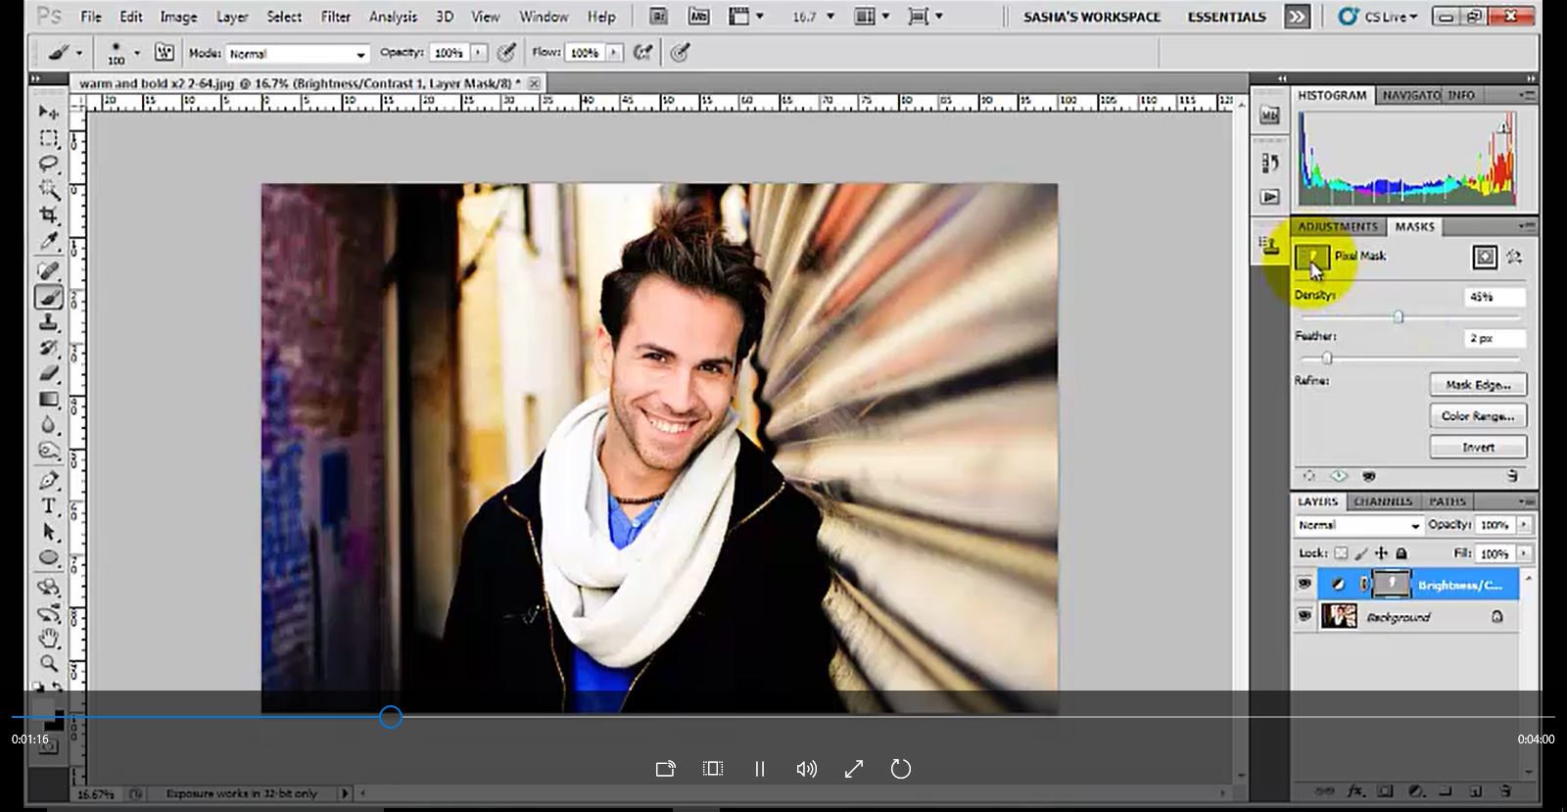Select the Clone Stamp tool
Image resolution: width=1567 pixels, height=812 pixels.
coord(48,322)
